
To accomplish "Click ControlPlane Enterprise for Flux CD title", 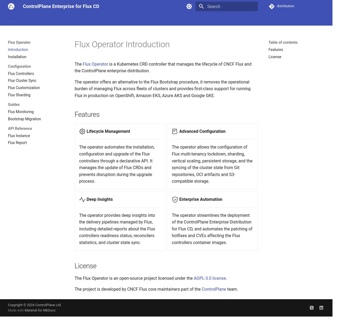I will (x=61, y=6).
